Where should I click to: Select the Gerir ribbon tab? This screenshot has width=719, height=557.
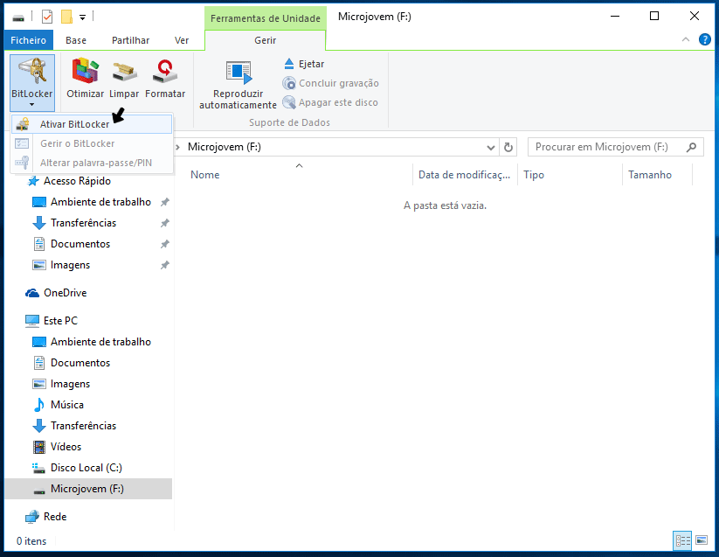265,40
